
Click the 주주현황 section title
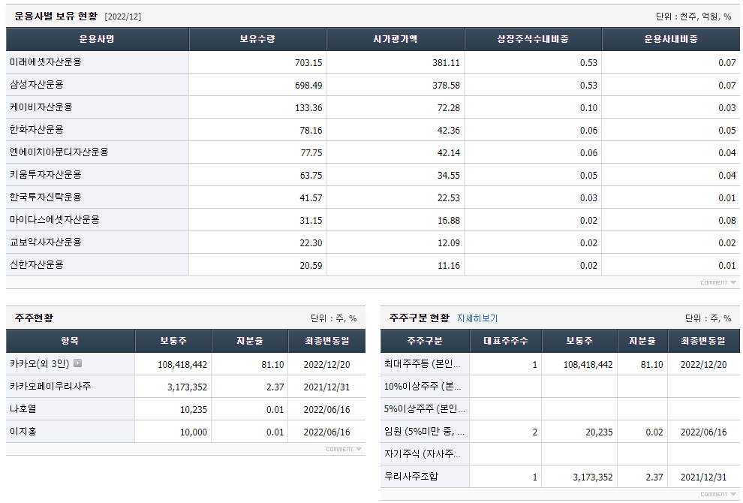coord(34,318)
